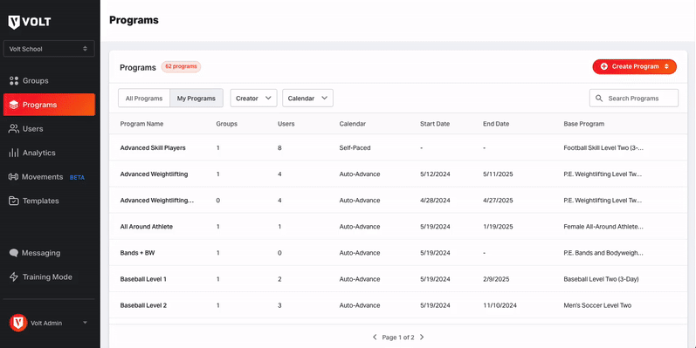Click P.E. Bands and Bodyweight cell
696x348 pixels.
click(603, 253)
